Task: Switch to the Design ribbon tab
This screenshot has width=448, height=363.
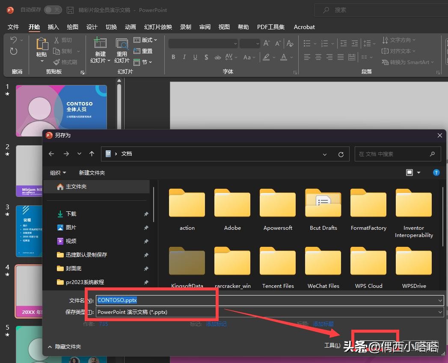Action: tap(92, 27)
